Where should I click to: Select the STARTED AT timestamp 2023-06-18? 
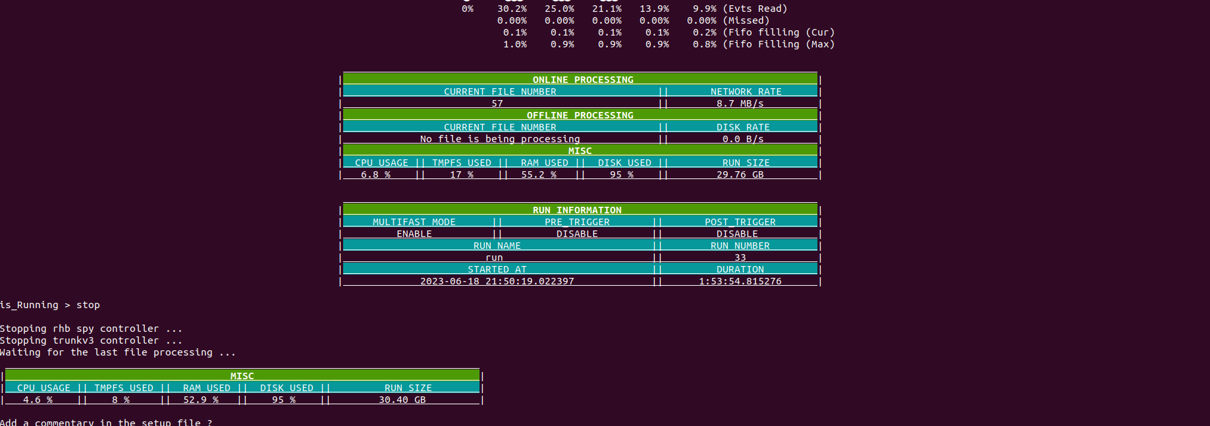(x=497, y=281)
